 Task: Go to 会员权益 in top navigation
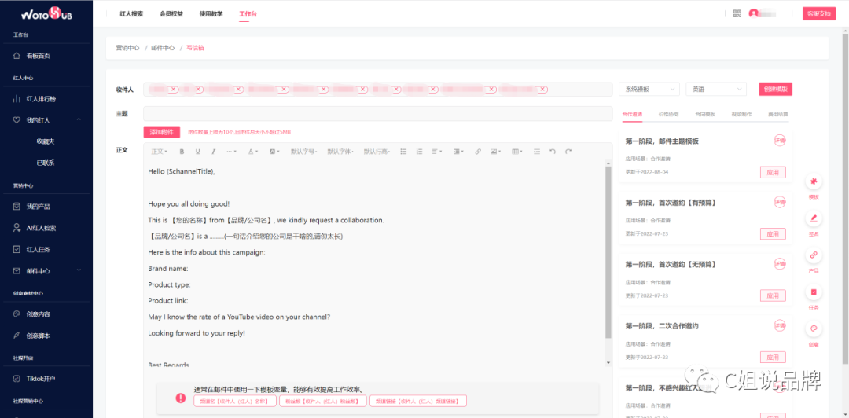point(171,14)
